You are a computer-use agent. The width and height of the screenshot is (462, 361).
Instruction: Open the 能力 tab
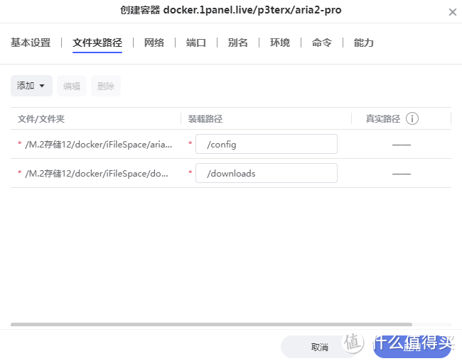364,43
